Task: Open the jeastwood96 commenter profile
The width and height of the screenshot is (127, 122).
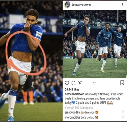Action: point(72,112)
